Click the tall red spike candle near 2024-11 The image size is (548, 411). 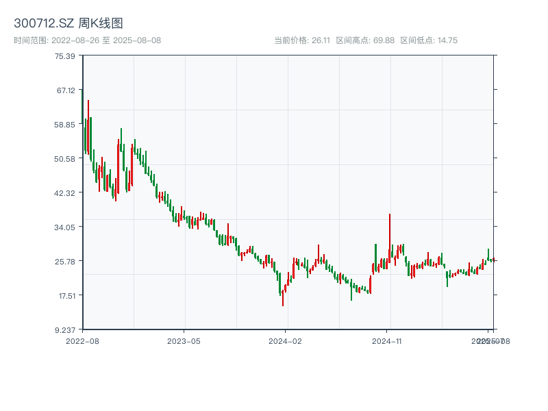click(x=390, y=238)
